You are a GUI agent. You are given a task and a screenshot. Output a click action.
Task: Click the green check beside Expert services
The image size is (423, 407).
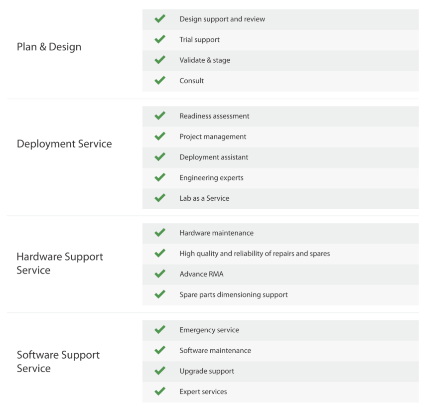pos(160,391)
